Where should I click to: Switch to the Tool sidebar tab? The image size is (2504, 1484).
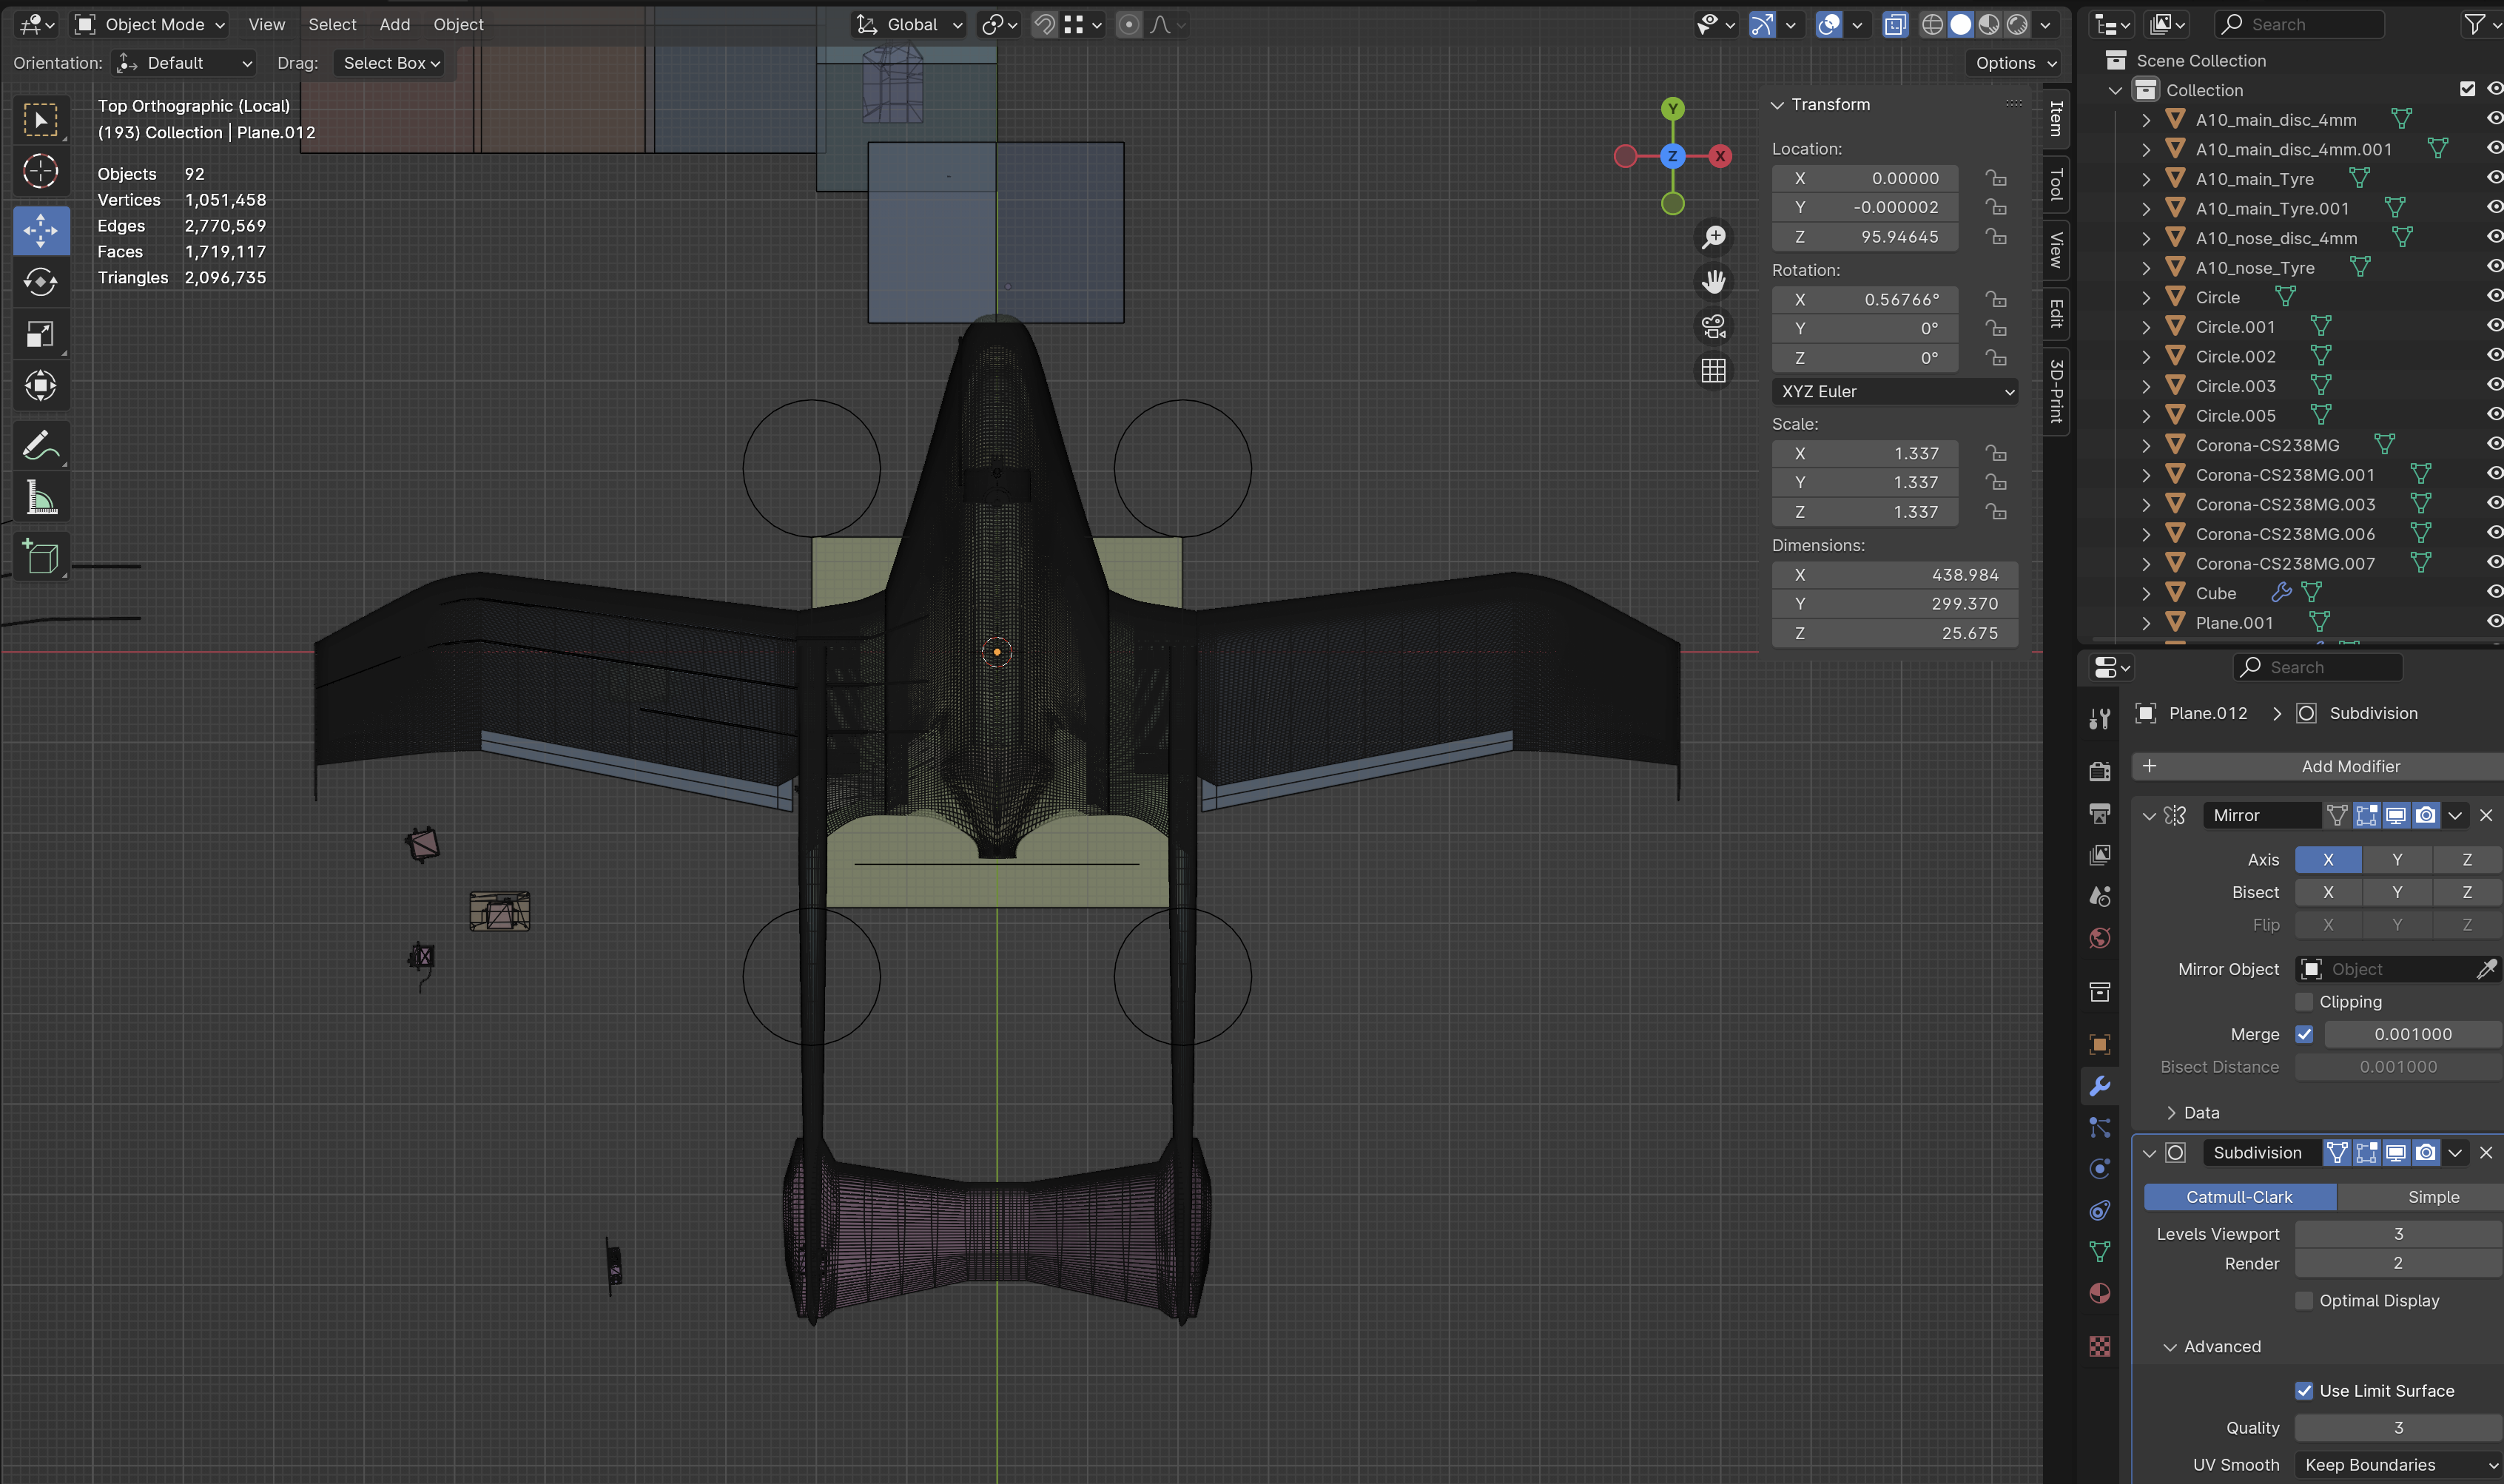(2056, 184)
